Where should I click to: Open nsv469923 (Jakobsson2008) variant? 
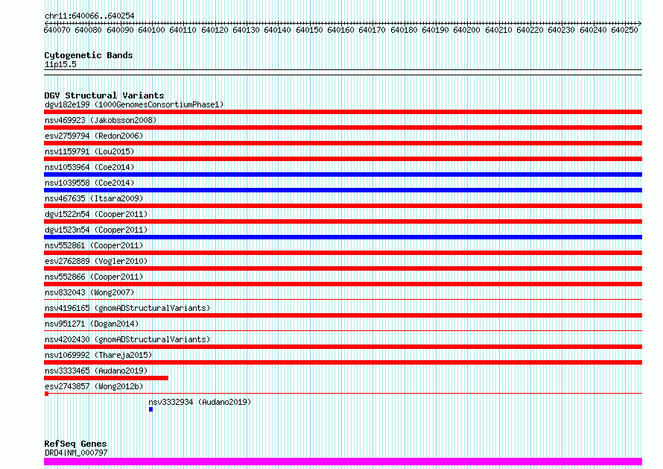pos(101,120)
